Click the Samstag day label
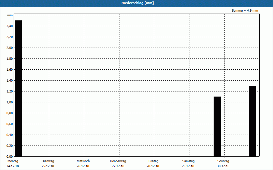This screenshot has width=273, height=170. pos(188,161)
